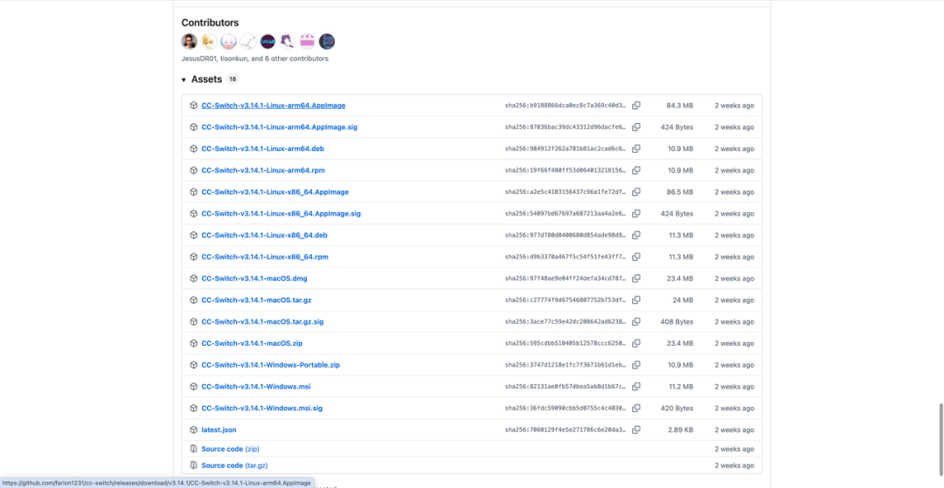Download CC-Switch-v3.14.1-Linux-arm64.deb
Viewport: 944px width, 488px height.
click(263, 148)
